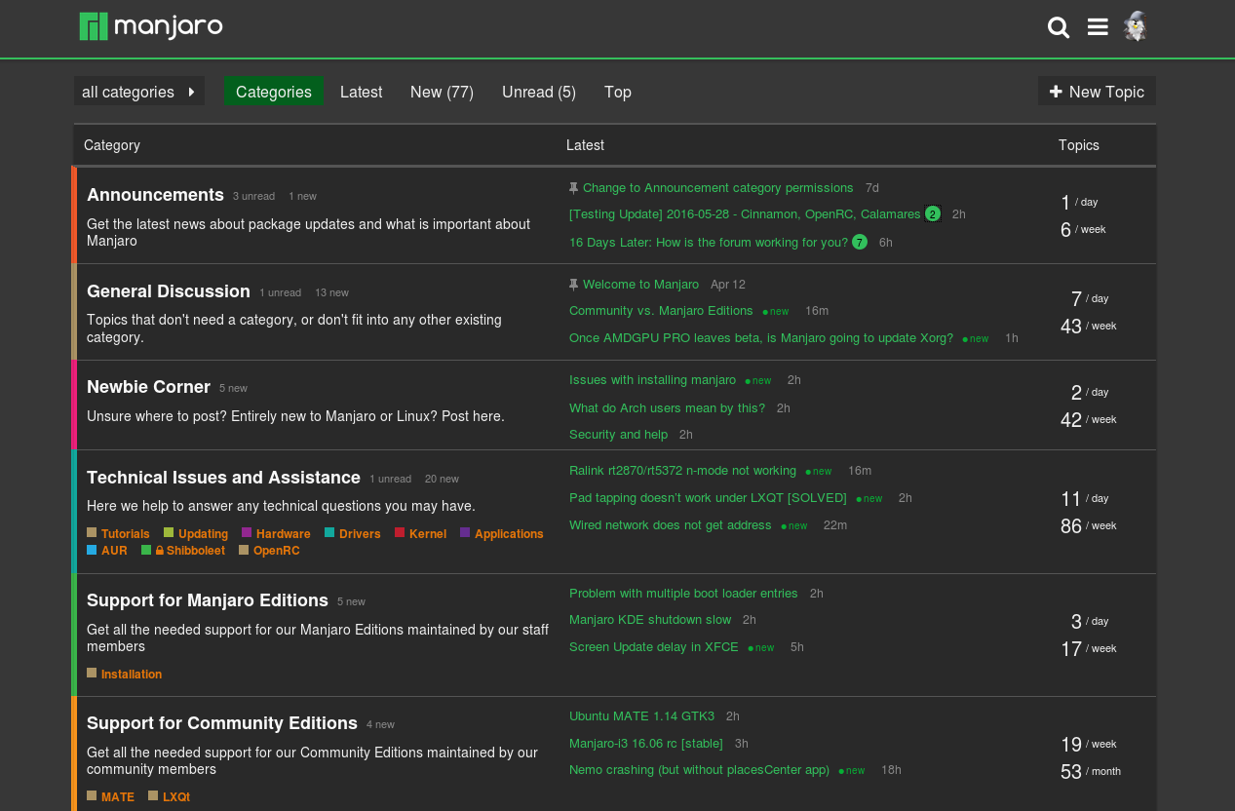Viewport: 1235px width, 811px height.
Task: Click your penguin profile avatar
Action: pyautogui.click(x=1135, y=27)
